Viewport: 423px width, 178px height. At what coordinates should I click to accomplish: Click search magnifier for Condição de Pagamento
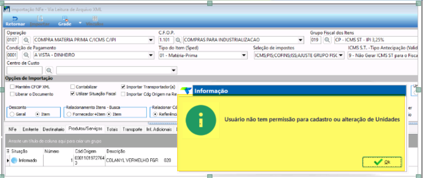(26, 55)
